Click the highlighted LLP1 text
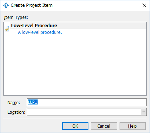The image size is (150, 133). point(33,102)
